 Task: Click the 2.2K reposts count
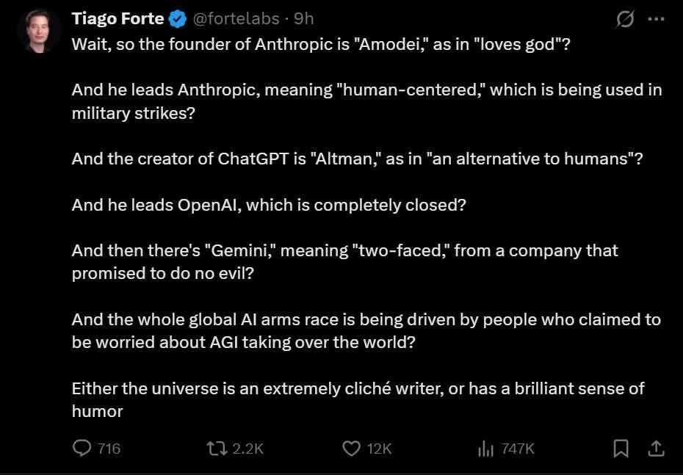(x=247, y=449)
